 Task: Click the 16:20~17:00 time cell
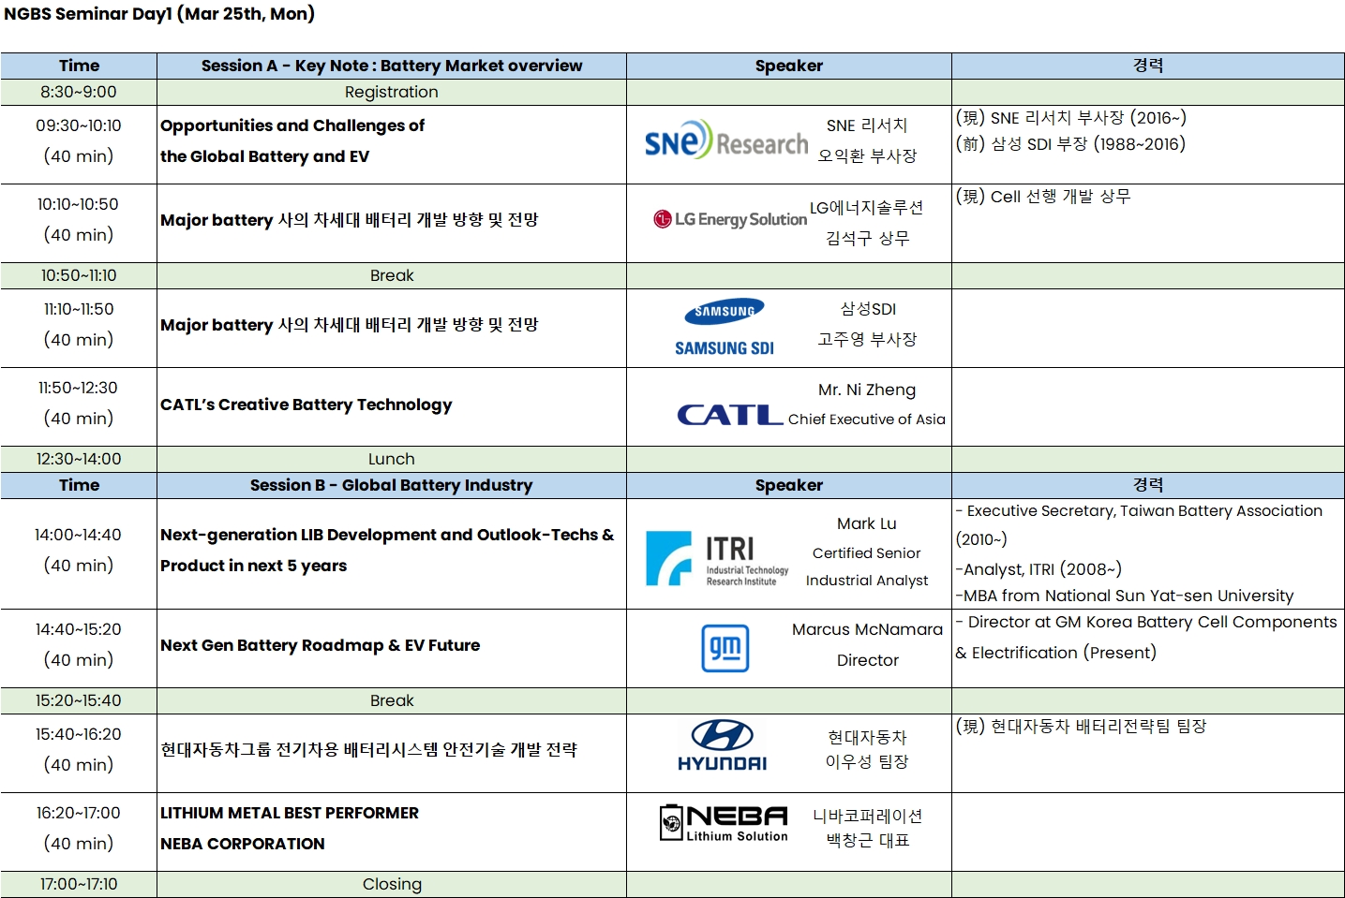click(79, 832)
